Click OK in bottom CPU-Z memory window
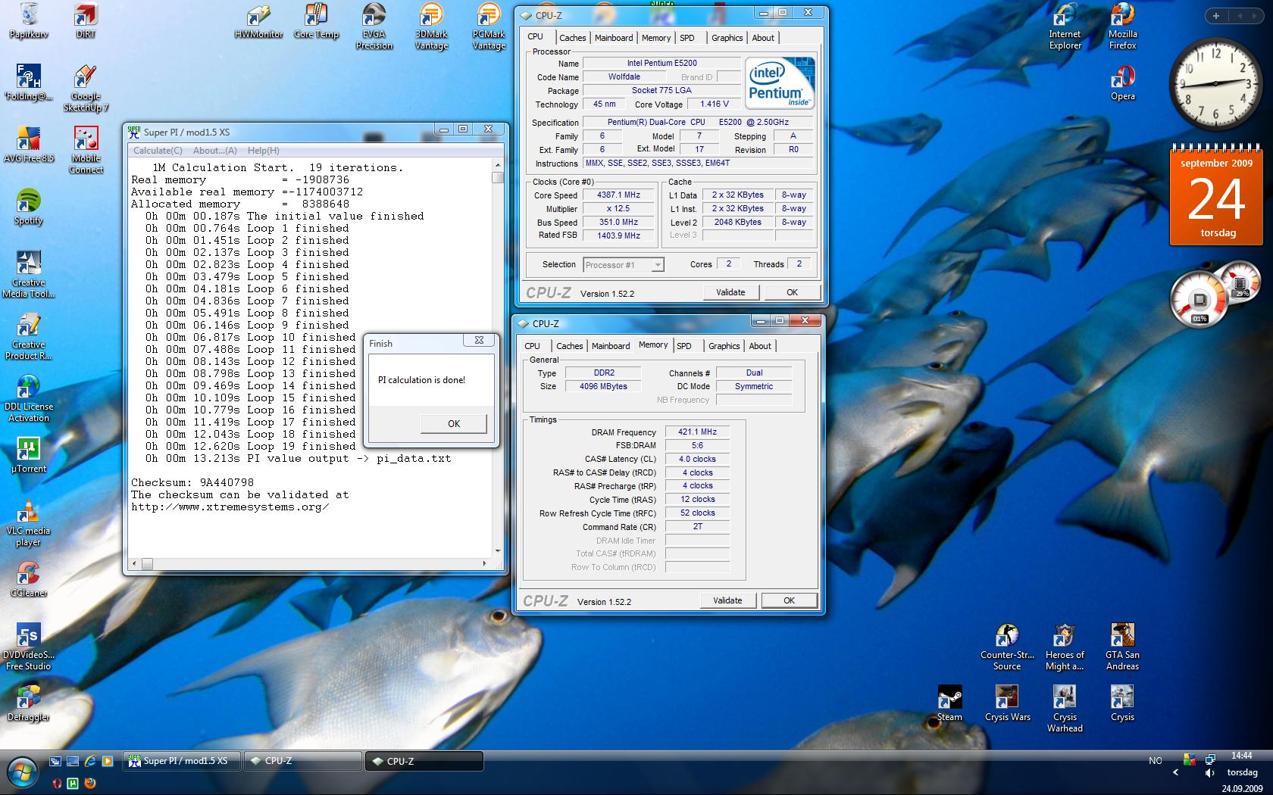This screenshot has width=1273, height=795. 789,600
